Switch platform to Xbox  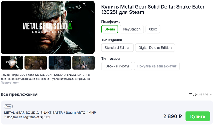pyautogui.click(x=153, y=29)
